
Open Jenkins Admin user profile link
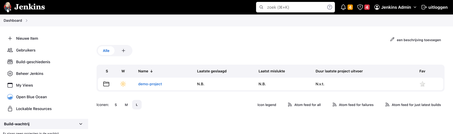396,7
